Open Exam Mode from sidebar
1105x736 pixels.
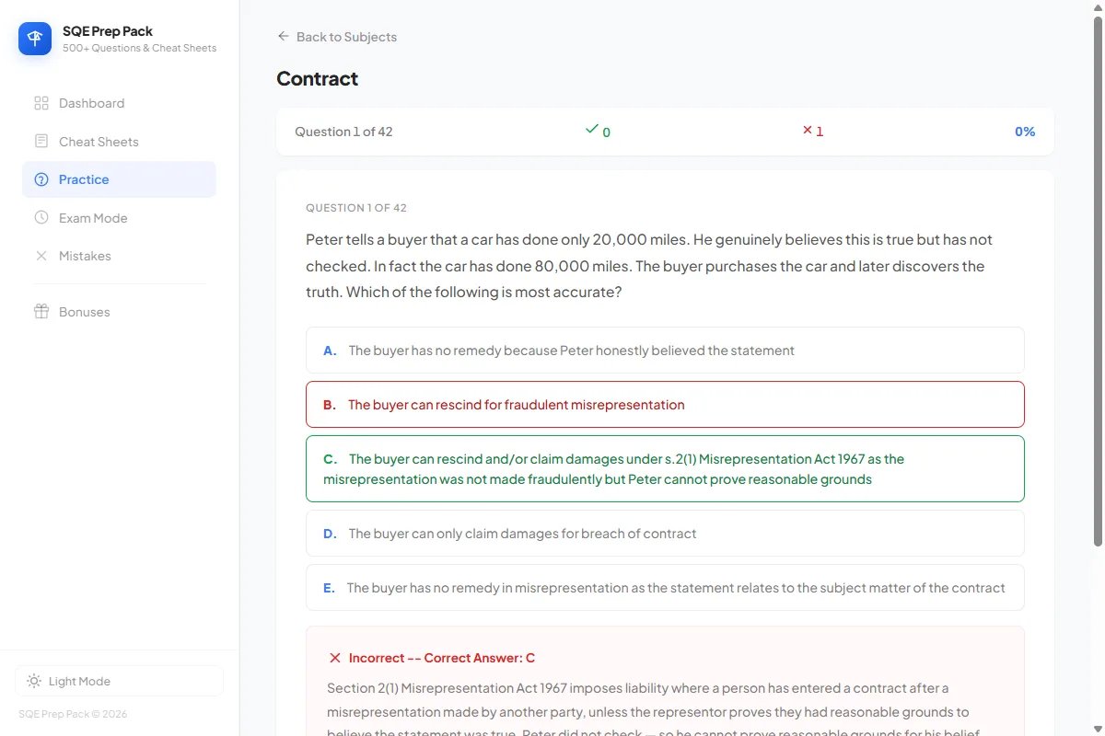coord(119,218)
